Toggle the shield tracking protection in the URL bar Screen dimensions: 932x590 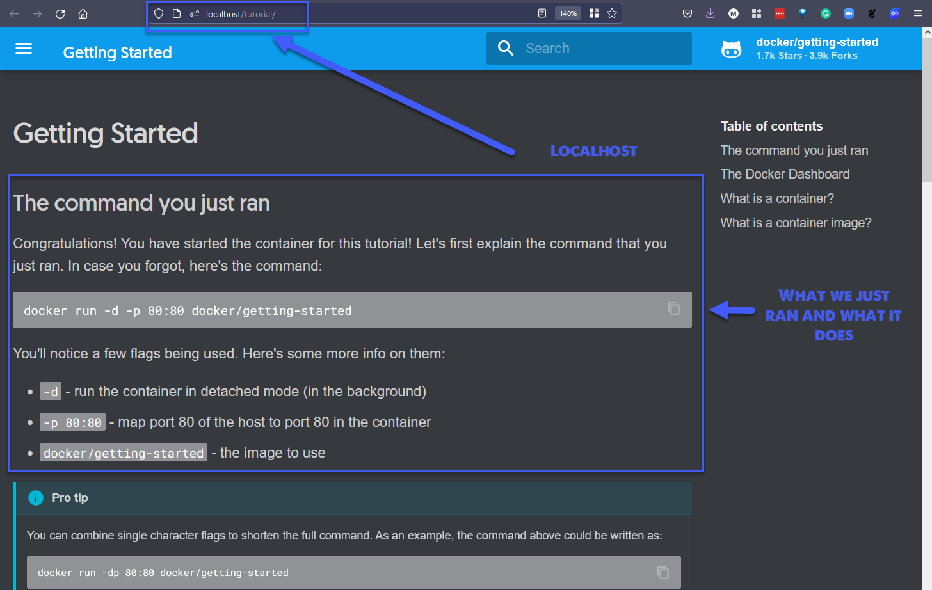[x=158, y=13]
